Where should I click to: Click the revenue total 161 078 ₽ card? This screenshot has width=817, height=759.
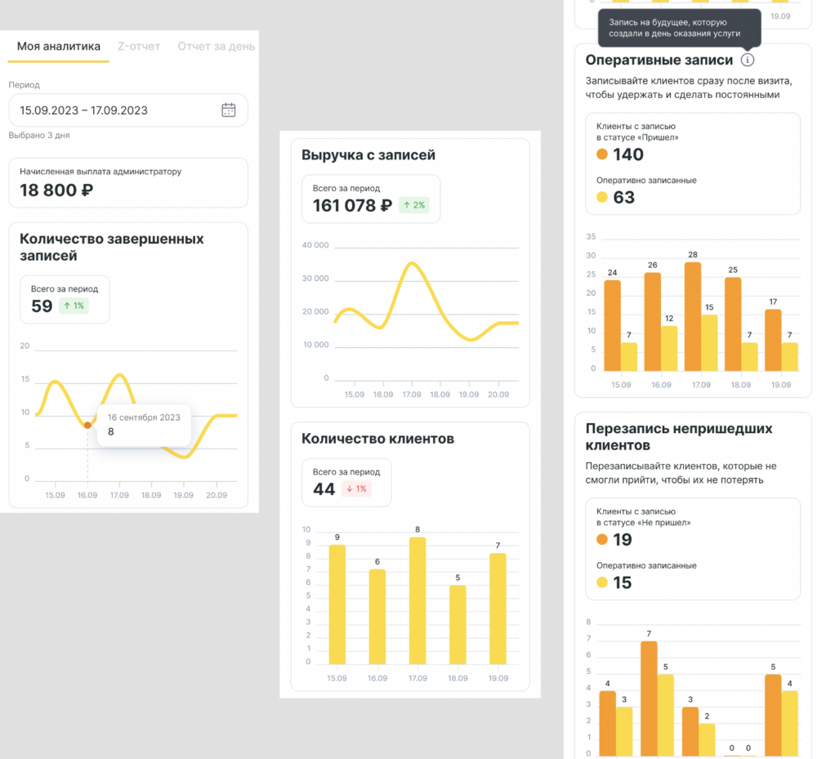tap(370, 199)
